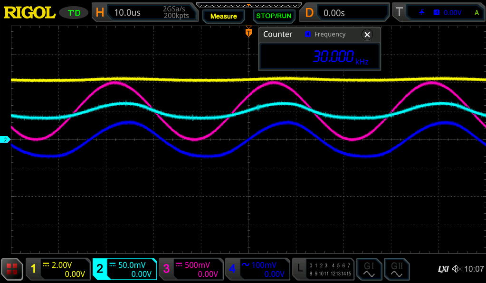Tap the 0.00s delay value
Image resolution: width=486 pixels, height=283 pixels.
[x=334, y=13]
